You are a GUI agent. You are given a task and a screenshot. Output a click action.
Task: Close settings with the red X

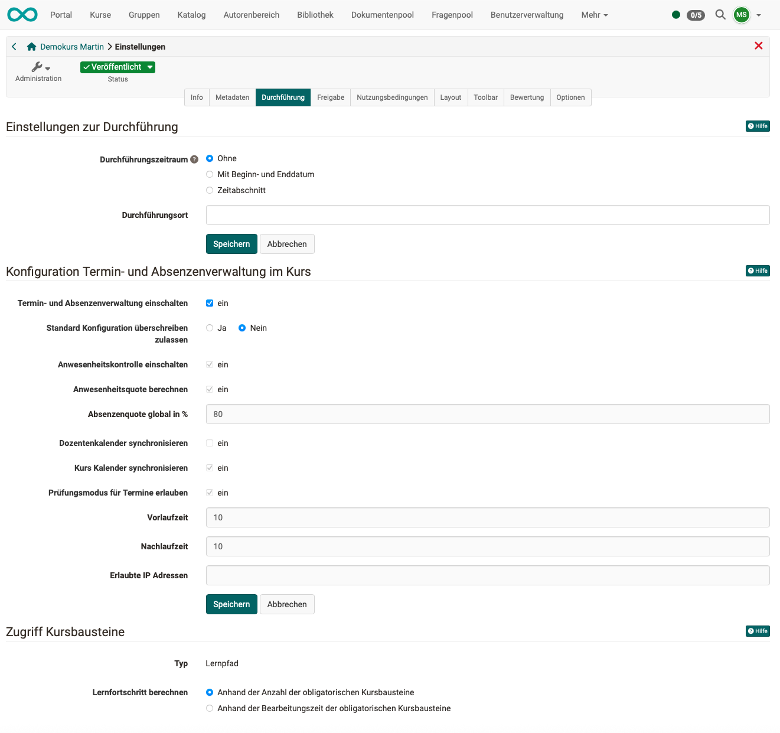pyautogui.click(x=758, y=46)
